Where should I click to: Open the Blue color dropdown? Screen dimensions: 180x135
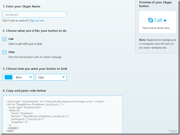tap(18, 77)
